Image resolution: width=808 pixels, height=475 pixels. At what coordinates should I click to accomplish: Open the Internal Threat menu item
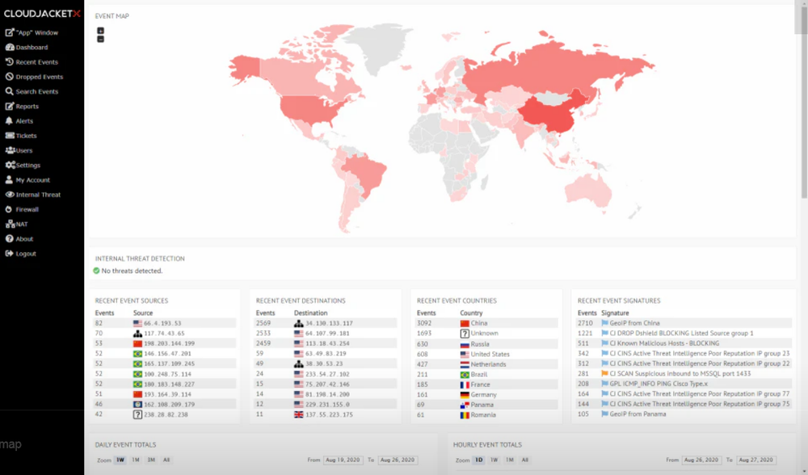pos(38,195)
